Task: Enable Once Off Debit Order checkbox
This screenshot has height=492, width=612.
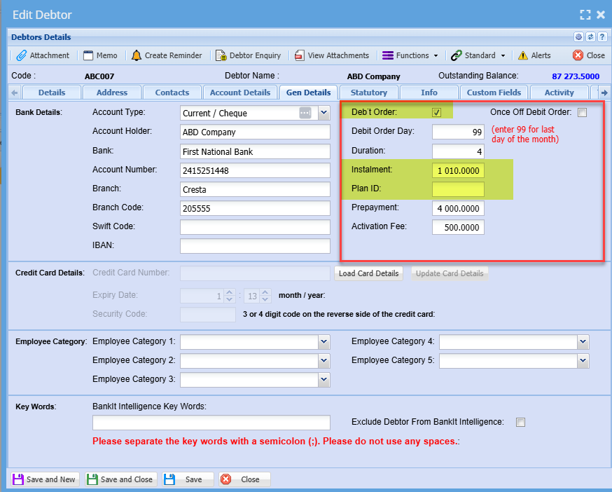Action: pos(583,113)
